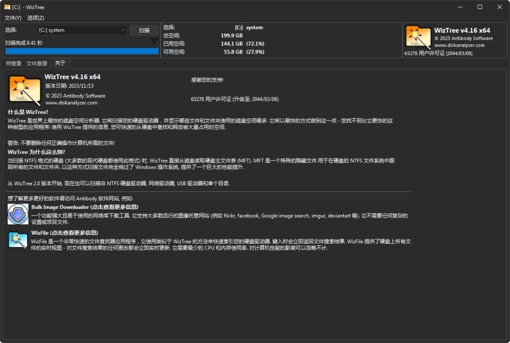Click the WizTree 为什么这么快? heading
This screenshot has width=510, height=343.
point(36,152)
